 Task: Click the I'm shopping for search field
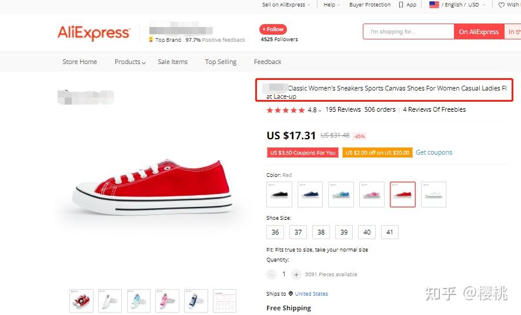coord(409,32)
